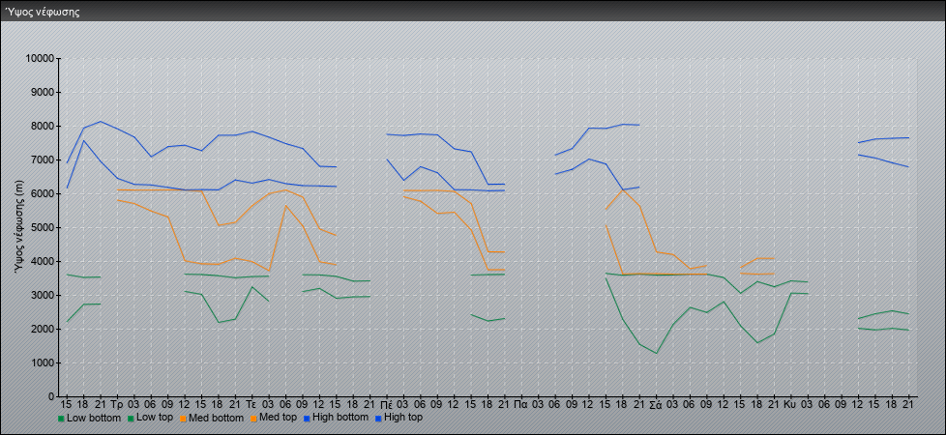Click the 1000 y-axis value
The height and width of the screenshot is (435, 946).
coord(43,362)
